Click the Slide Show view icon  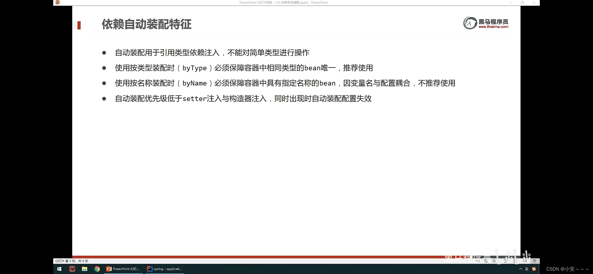(534, 261)
